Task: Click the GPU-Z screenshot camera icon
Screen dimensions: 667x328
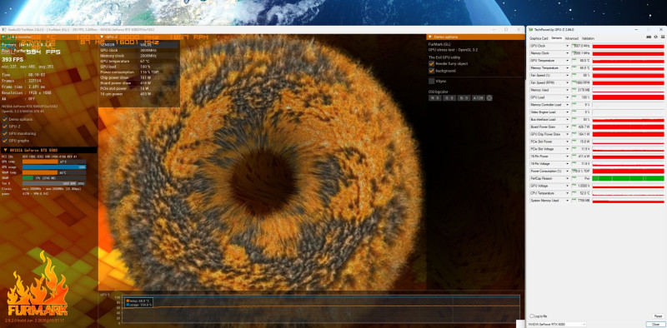Action: point(649,37)
